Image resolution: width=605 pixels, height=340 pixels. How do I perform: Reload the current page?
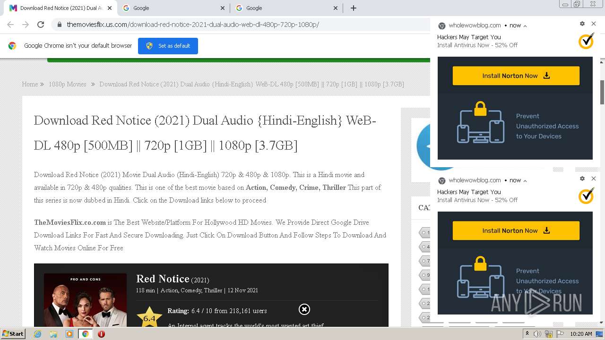click(x=41, y=25)
